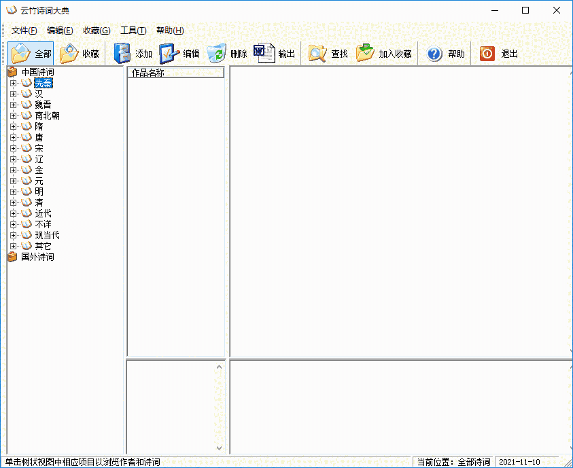Select 国外诗词 in the tree
The height and width of the screenshot is (468, 573).
click(37, 257)
